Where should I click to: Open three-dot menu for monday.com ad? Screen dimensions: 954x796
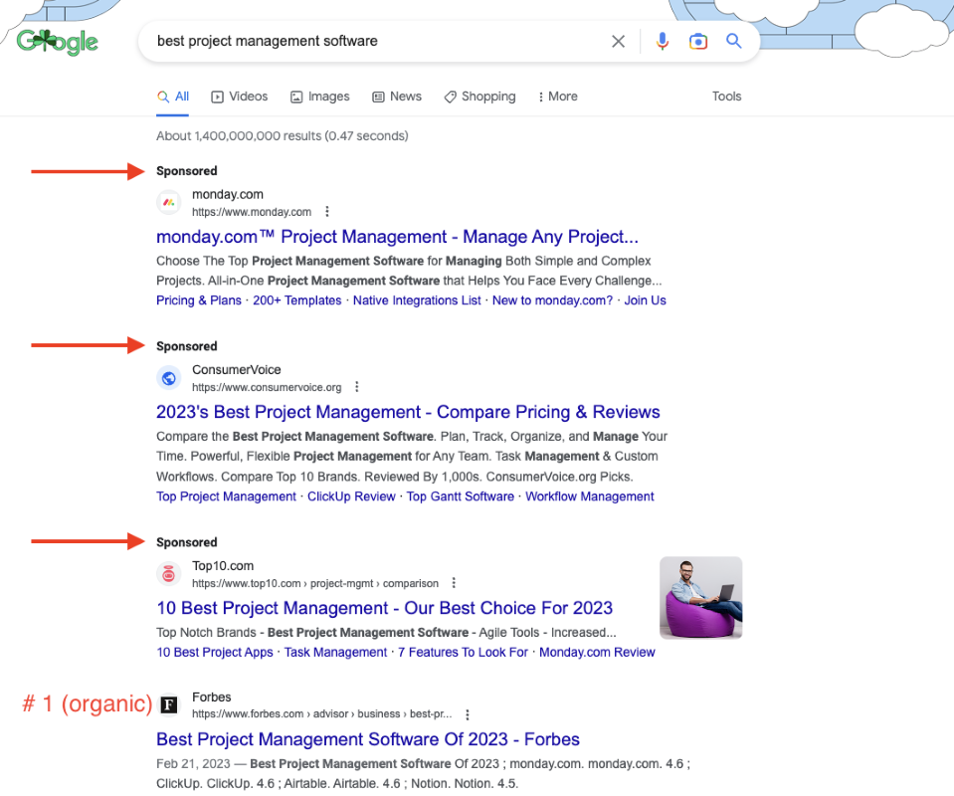click(x=327, y=212)
